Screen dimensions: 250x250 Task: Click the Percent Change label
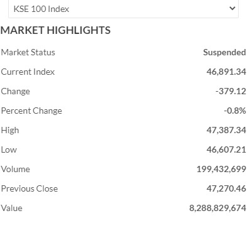tap(31, 111)
